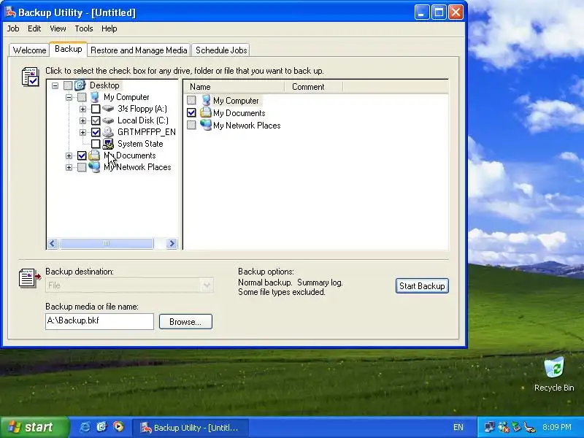Click the tree scrollbar right arrow
Image resolution: width=584 pixels, height=438 pixels.
(x=172, y=244)
